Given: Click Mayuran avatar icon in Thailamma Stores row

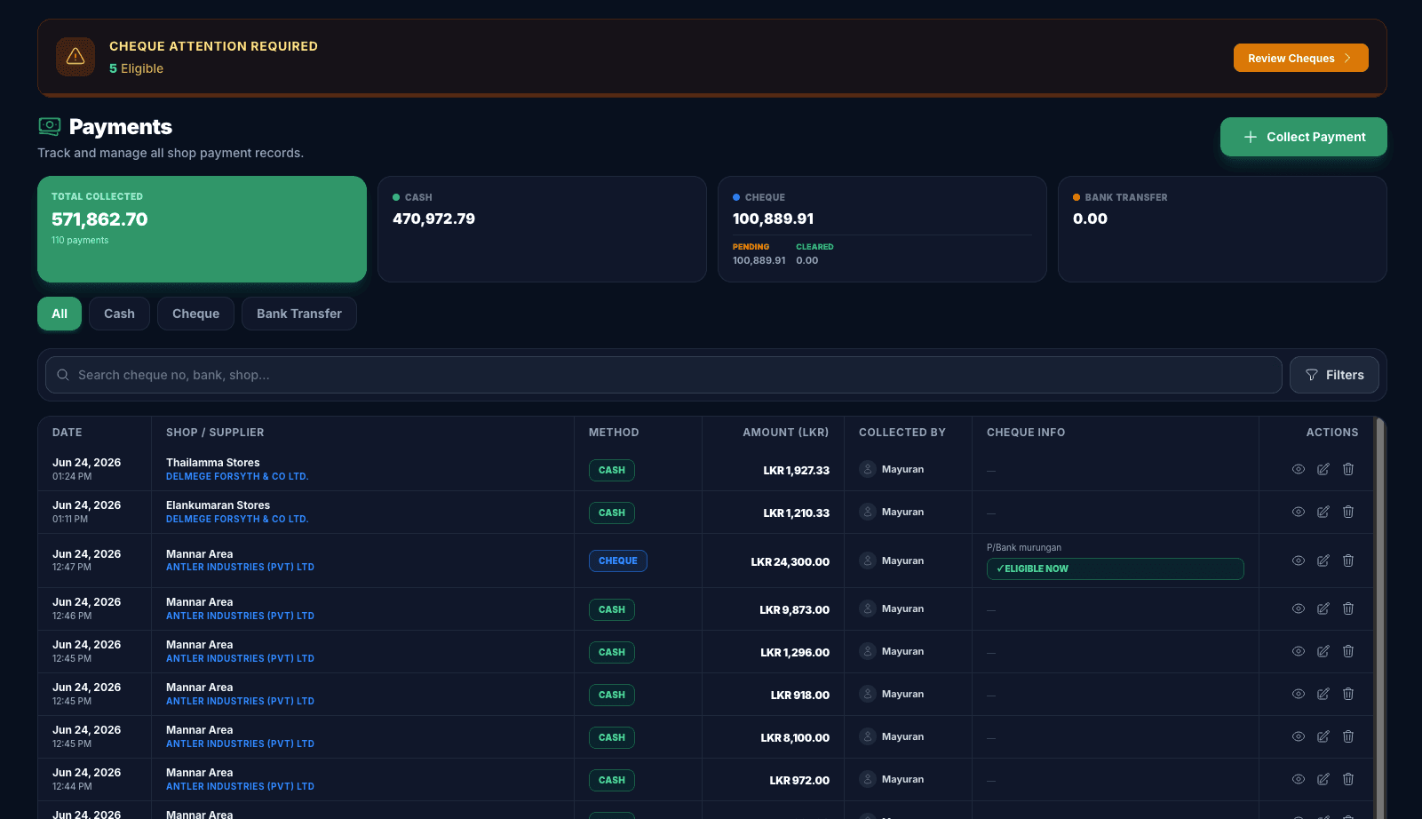Looking at the screenshot, I should coord(868,469).
